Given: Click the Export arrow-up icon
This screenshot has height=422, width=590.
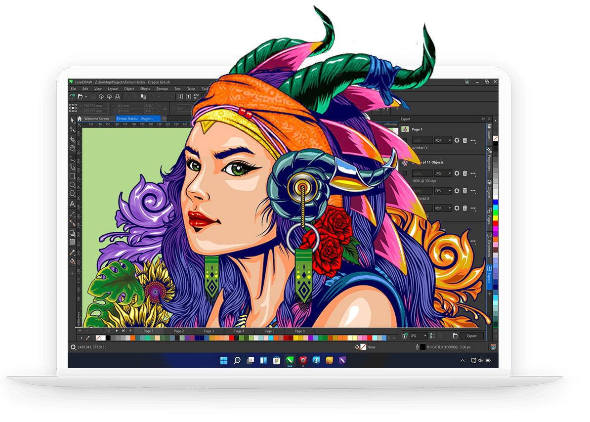Looking at the screenshot, I should (x=189, y=97).
